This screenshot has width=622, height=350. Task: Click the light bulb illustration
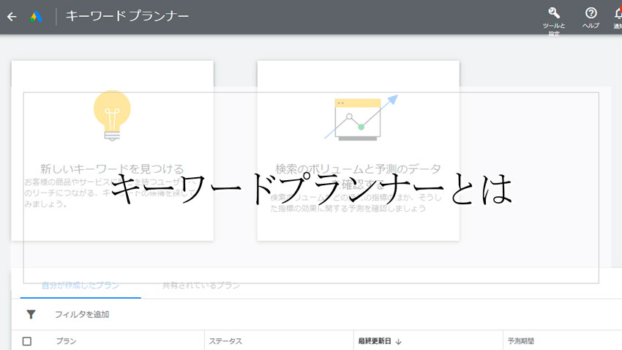point(112,116)
